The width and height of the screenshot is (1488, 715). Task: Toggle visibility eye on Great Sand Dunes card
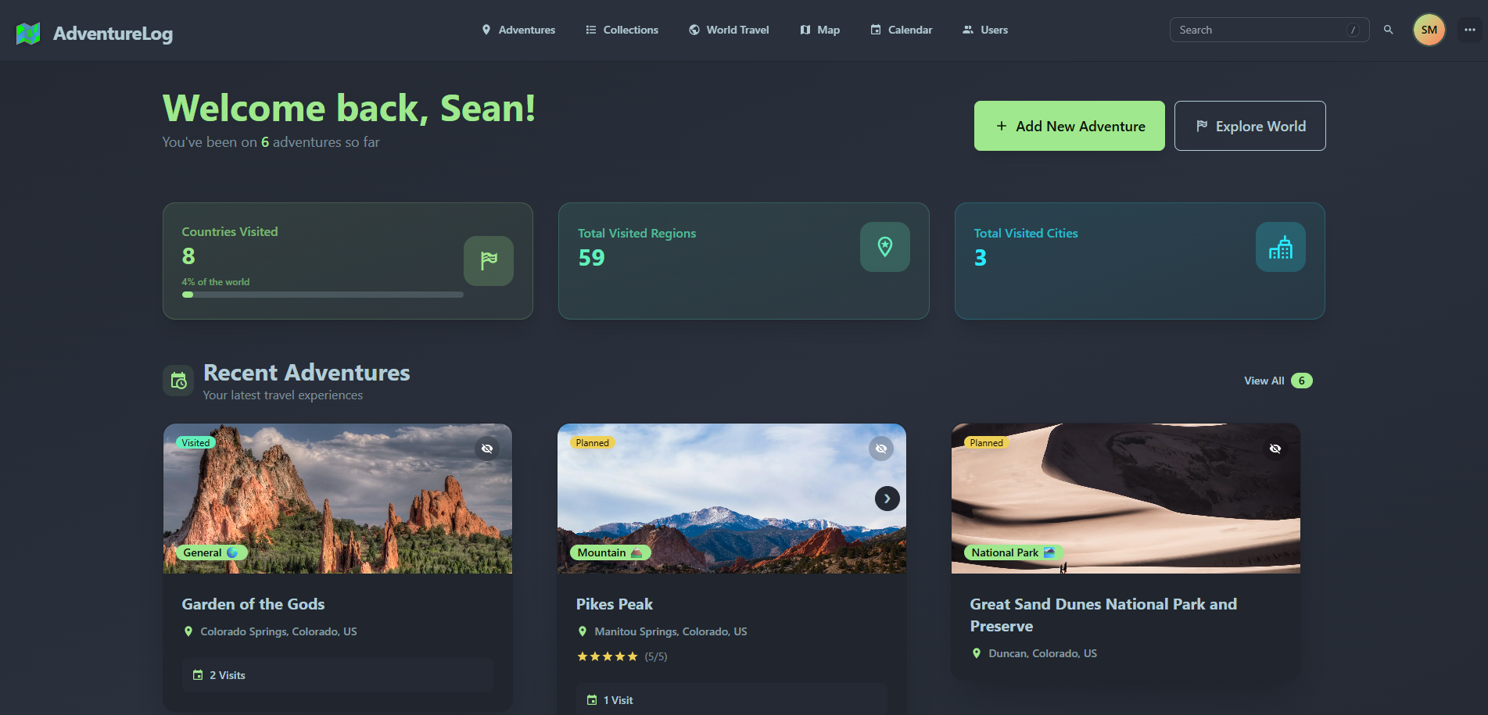[x=1275, y=449]
